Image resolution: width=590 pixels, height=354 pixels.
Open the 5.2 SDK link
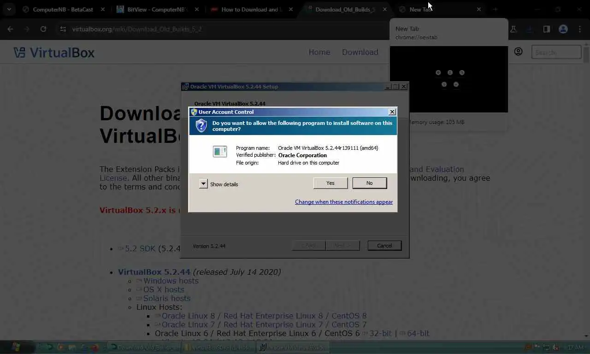point(140,248)
